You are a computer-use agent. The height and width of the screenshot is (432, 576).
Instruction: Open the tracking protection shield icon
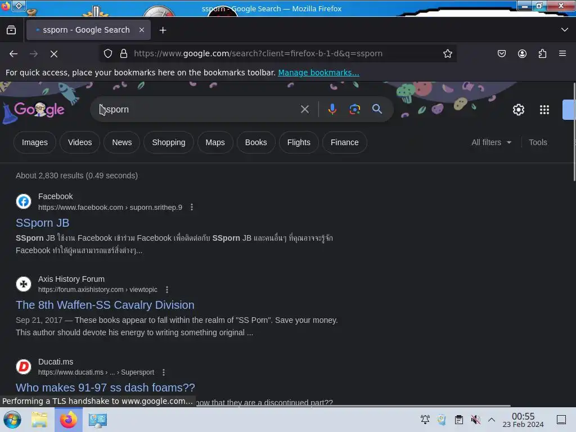[107, 53]
